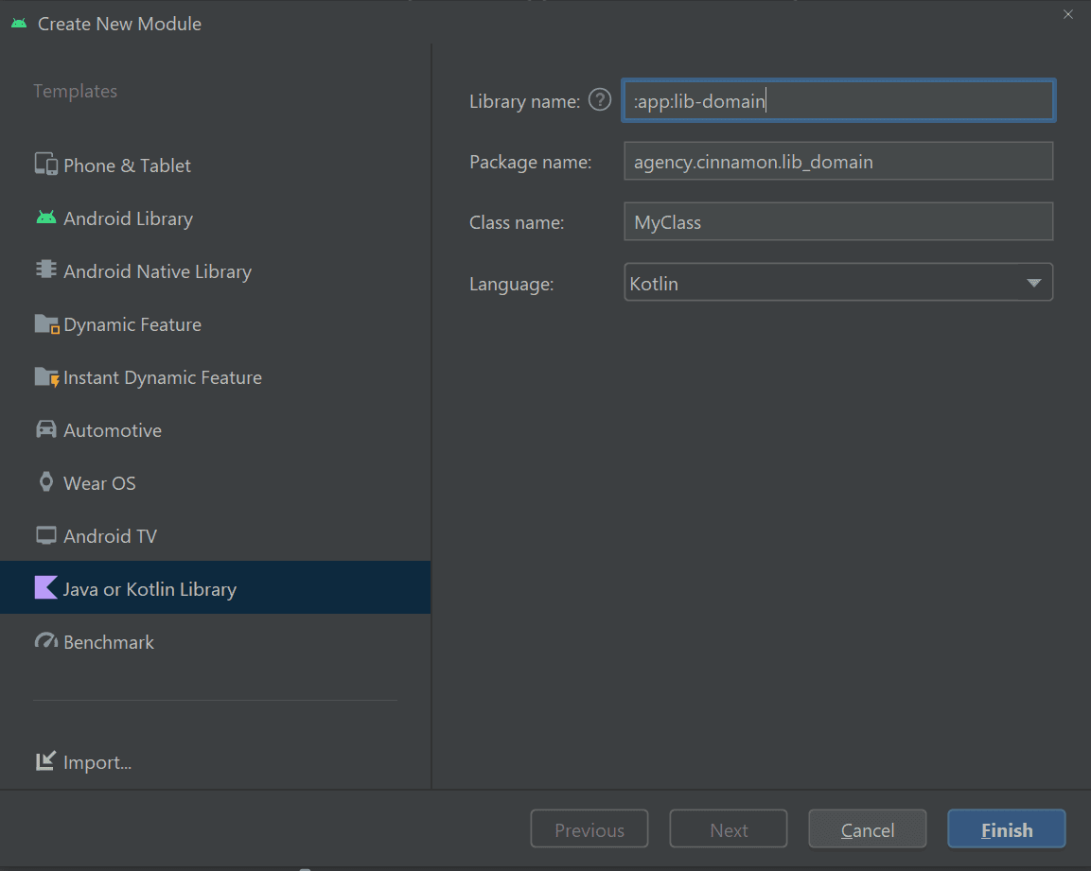This screenshot has height=871, width=1091.
Task: Click the Automotive car icon
Action: tap(46, 430)
